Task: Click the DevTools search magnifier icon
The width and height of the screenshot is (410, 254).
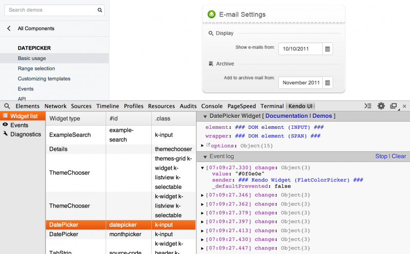Action: [x=7, y=106]
